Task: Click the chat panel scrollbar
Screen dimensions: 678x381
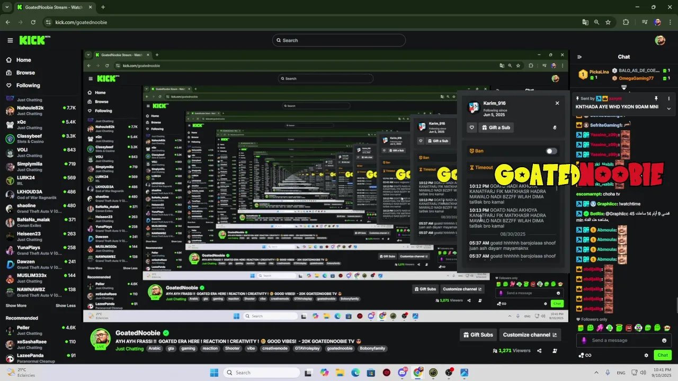Action: click(x=676, y=306)
